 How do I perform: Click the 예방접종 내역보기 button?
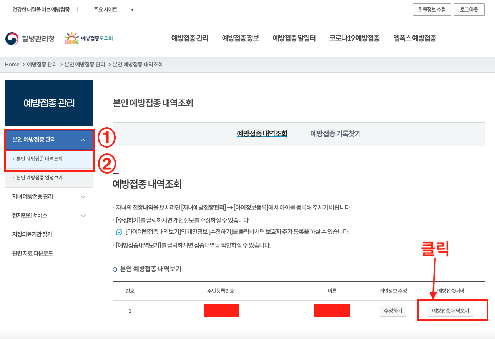451,311
